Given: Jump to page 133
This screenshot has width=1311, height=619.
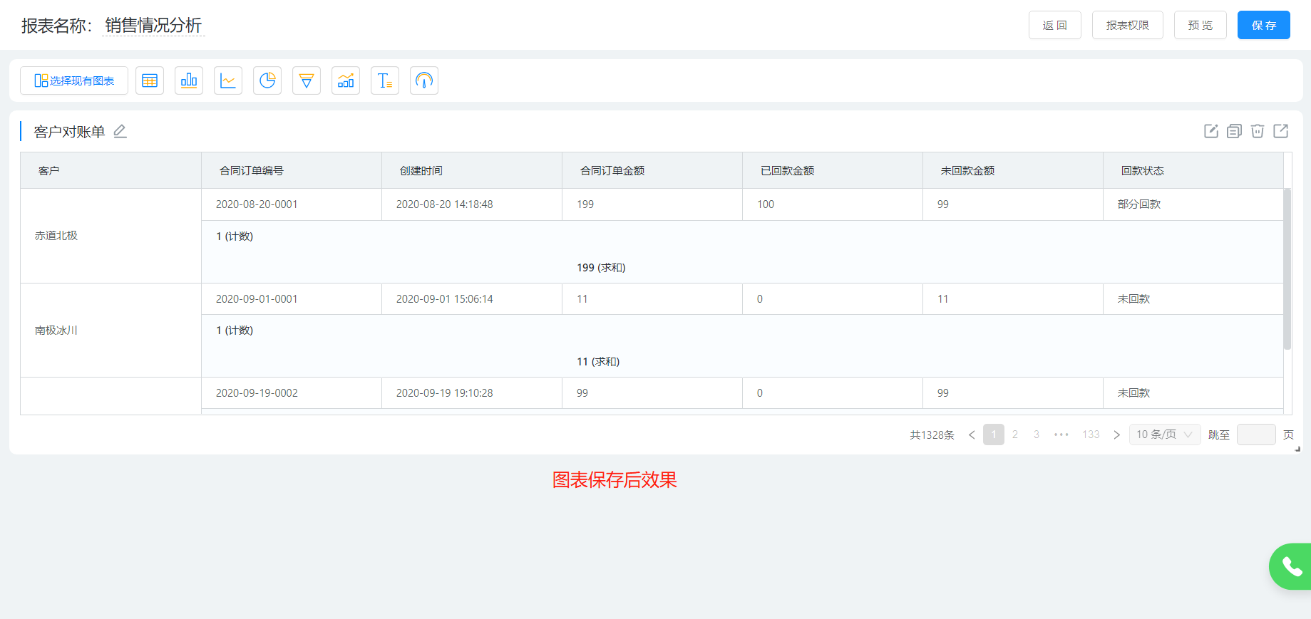Looking at the screenshot, I should 1091,435.
